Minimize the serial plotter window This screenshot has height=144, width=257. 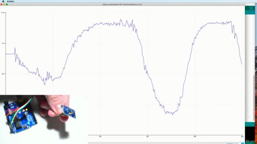point(4,4)
